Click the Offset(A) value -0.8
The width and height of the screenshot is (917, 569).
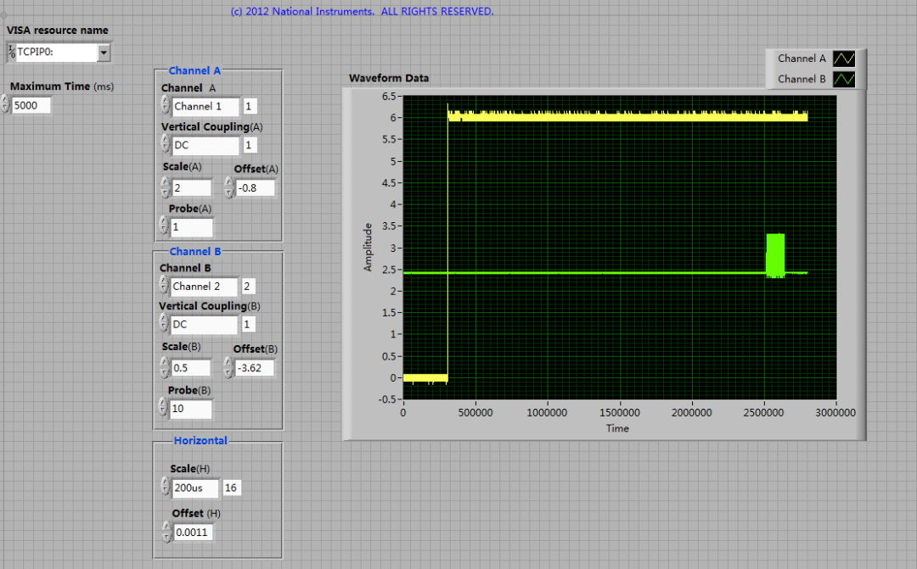point(255,188)
